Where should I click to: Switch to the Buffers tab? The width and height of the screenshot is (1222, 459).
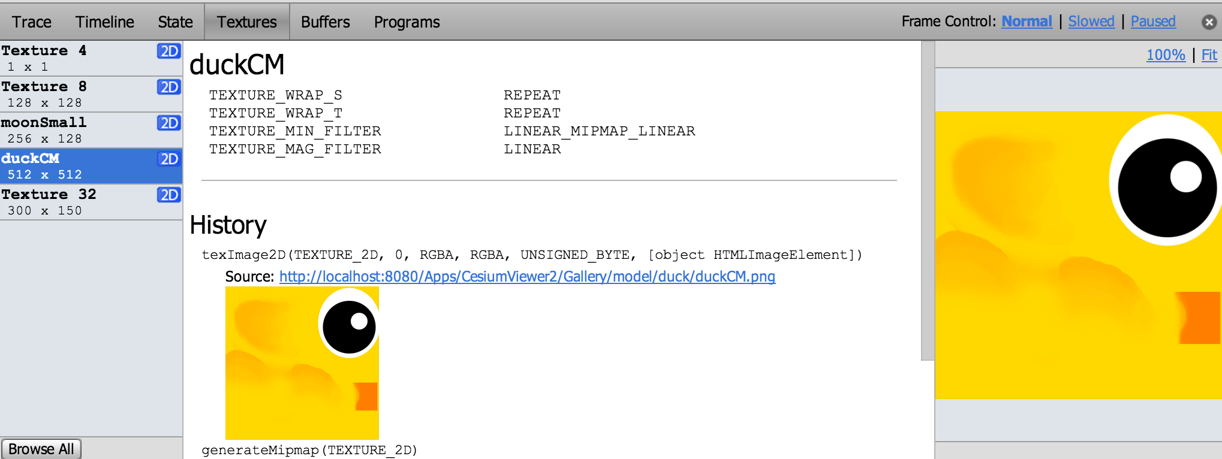(x=325, y=22)
